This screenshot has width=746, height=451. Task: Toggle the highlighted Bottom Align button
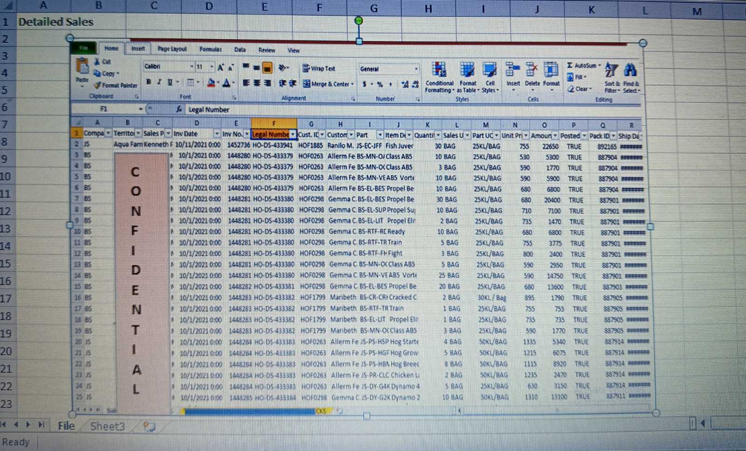click(267, 68)
